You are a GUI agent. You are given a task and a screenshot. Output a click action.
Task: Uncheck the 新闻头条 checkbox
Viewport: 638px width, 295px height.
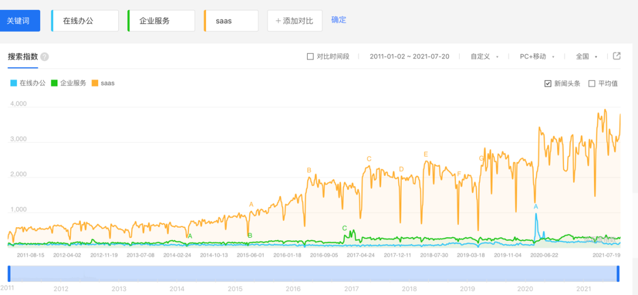(548, 83)
